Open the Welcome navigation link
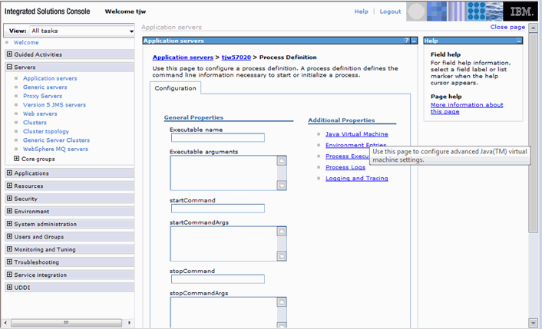The height and width of the screenshot is (329, 542). click(26, 42)
